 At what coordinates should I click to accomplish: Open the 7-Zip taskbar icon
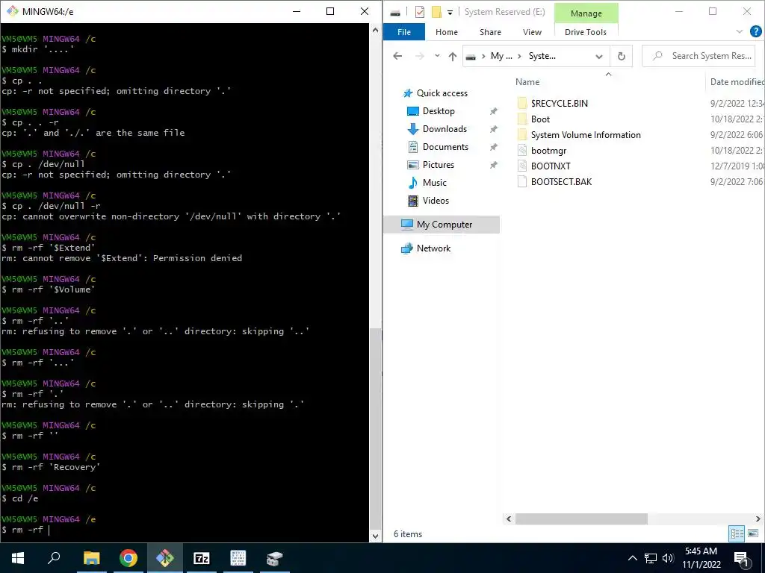coord(201,558)
